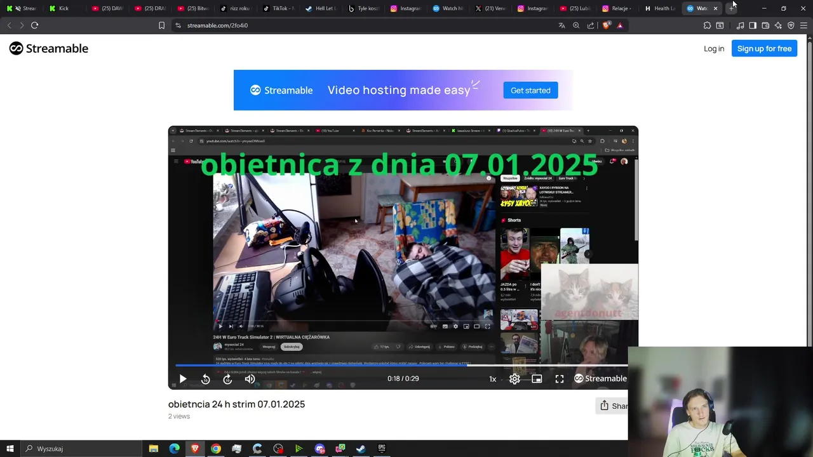Launch Microsoft Edge from the taskbar
Viewport: 813px width, 457px height.
point(174,449)
